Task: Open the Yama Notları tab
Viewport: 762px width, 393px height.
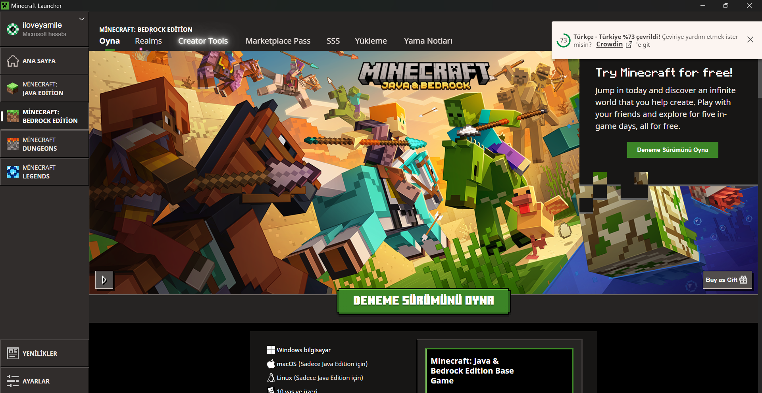Action: [428, 41]
